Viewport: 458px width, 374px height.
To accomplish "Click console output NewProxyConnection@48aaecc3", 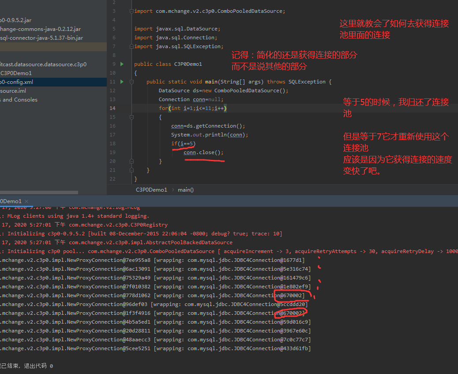I will coord(155,340).
